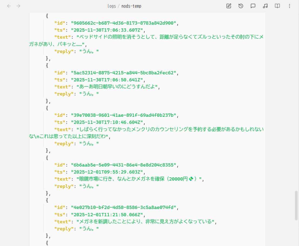
Task: Click id value 4e027b10-bf2d-4d58-8586-3c5a8ae074fd
Action: [x=124, y=208]
